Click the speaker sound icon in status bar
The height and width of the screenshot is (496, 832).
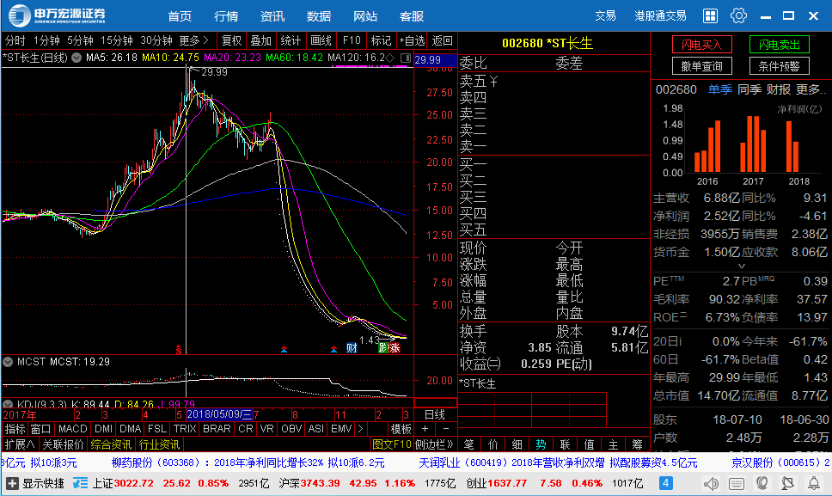pyautogui.click(x=711, y=483)
